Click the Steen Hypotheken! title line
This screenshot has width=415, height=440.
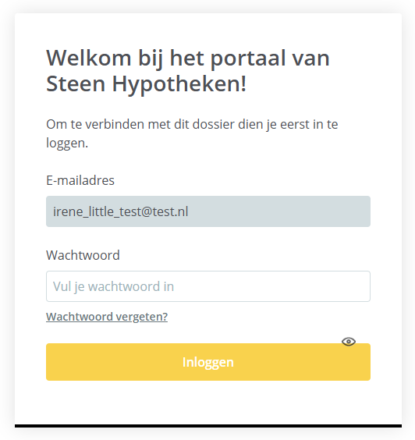click(146, 84)
